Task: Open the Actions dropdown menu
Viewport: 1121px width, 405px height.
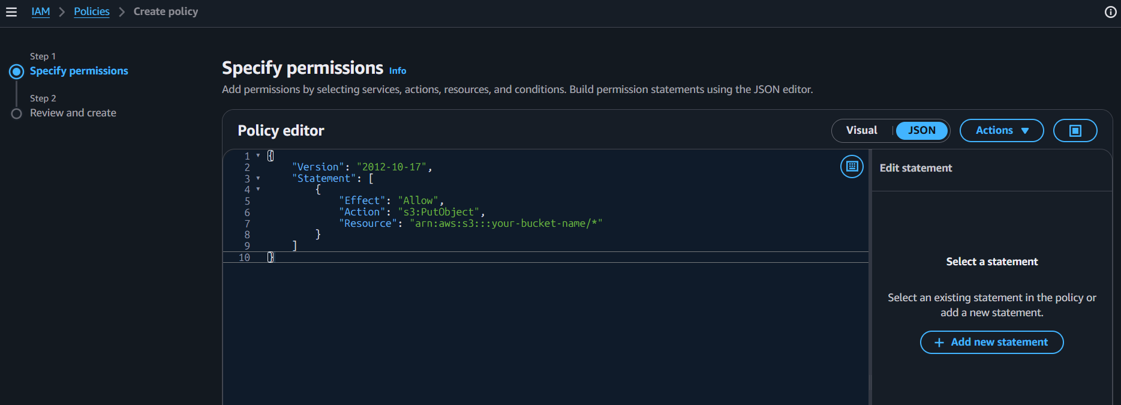Action: [x=1002, y=130]
